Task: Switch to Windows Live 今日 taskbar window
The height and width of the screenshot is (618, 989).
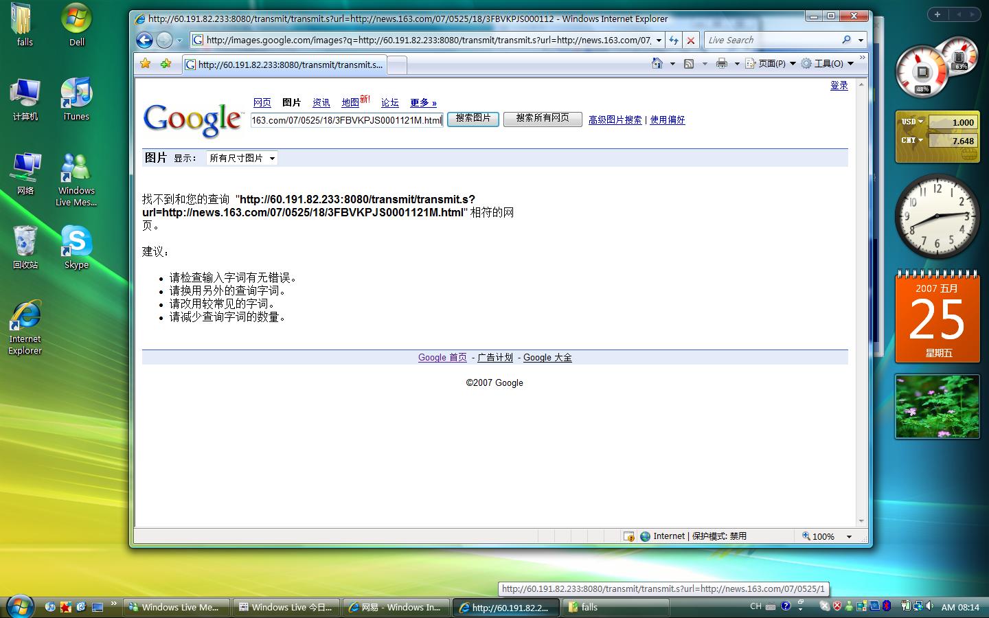Action: 286,607
